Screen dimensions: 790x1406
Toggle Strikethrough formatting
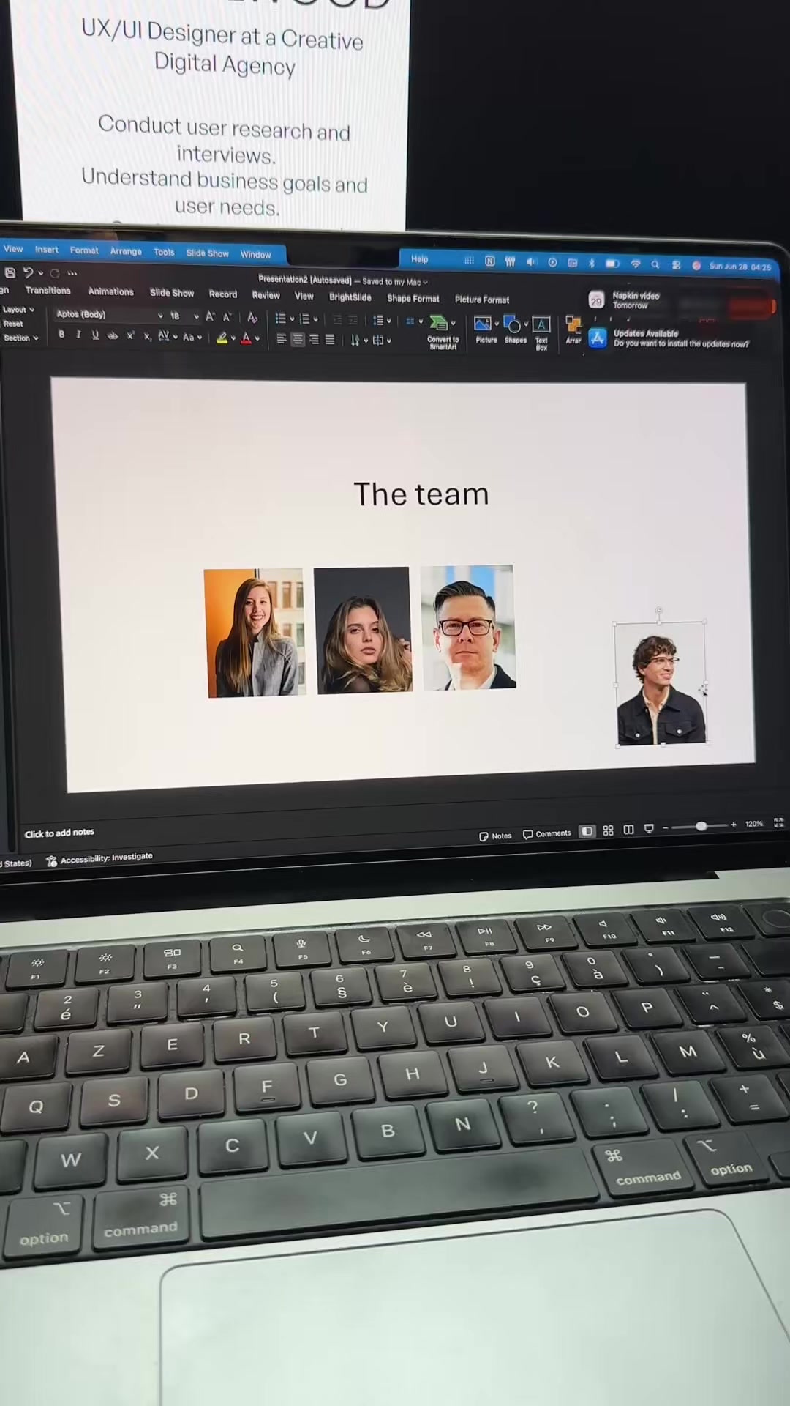point(113,335)
